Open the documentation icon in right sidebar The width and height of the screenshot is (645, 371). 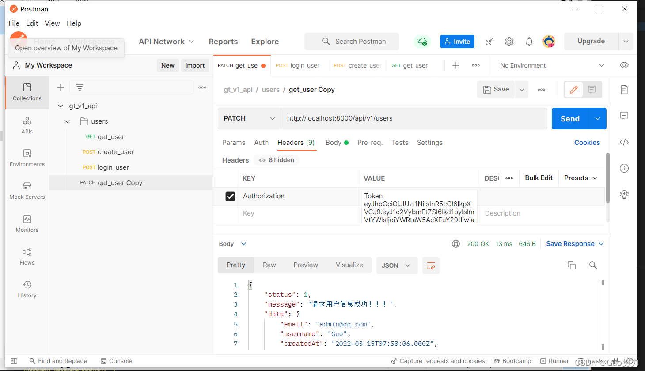(x=624, y=90)
